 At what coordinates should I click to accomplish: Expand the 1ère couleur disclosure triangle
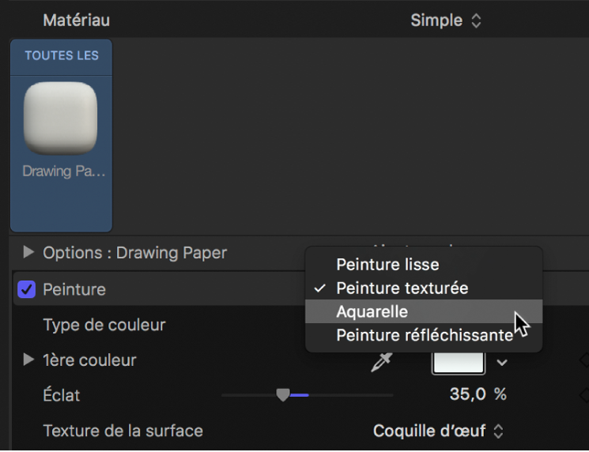(29, 360)
